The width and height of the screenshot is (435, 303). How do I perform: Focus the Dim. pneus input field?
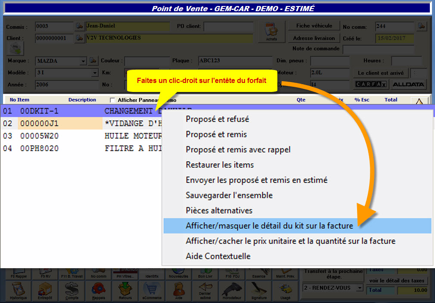coord(330,61)
